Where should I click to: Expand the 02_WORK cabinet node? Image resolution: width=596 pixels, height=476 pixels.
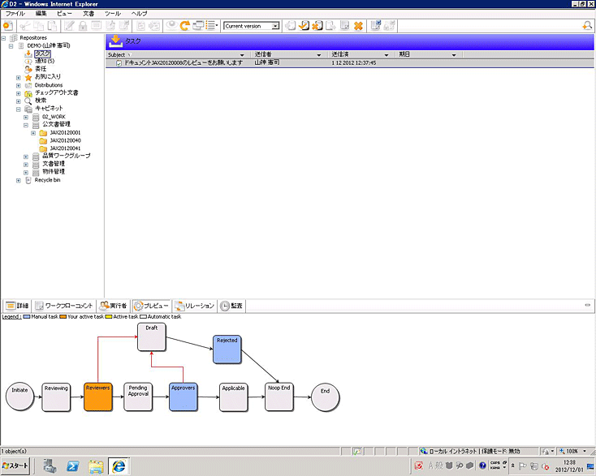point(26,117)
